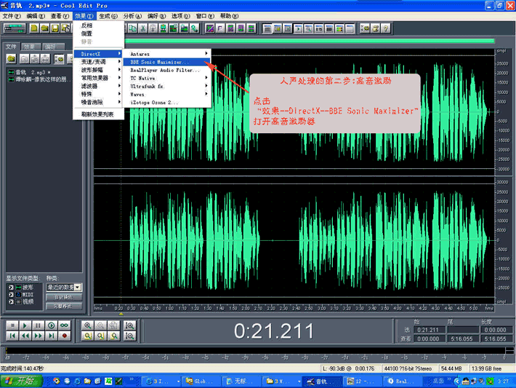Image resolution: width=516 pixels, height=388 pixels.
Task: Click the 自动播放 button
Action: [63, 297]
